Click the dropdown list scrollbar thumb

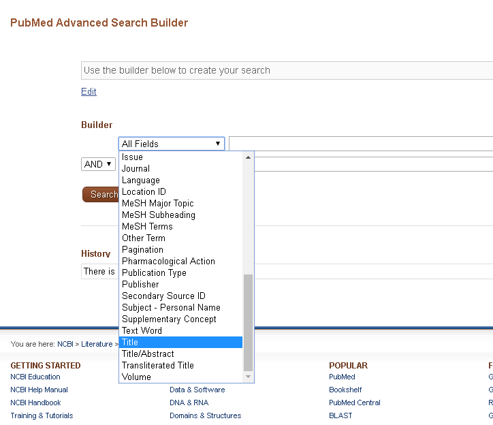click(248, 323)
